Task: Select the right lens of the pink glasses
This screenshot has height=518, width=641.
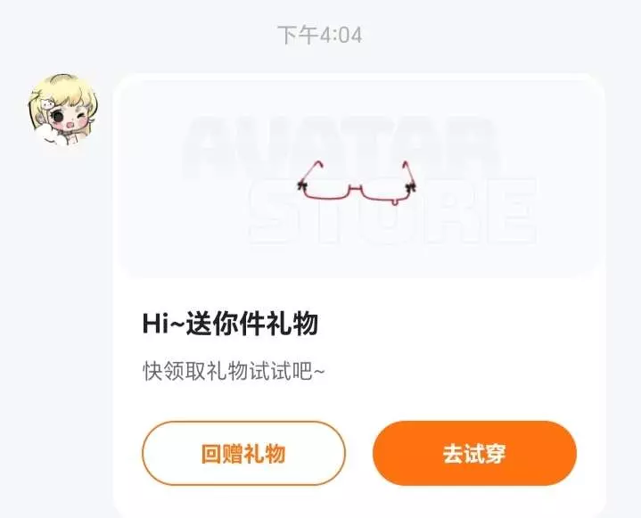Action: pyautogui.click(x=384, y=193)
